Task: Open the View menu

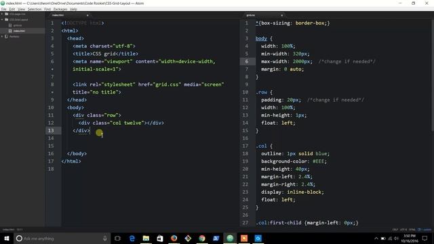Action: (x=21, y=9)
